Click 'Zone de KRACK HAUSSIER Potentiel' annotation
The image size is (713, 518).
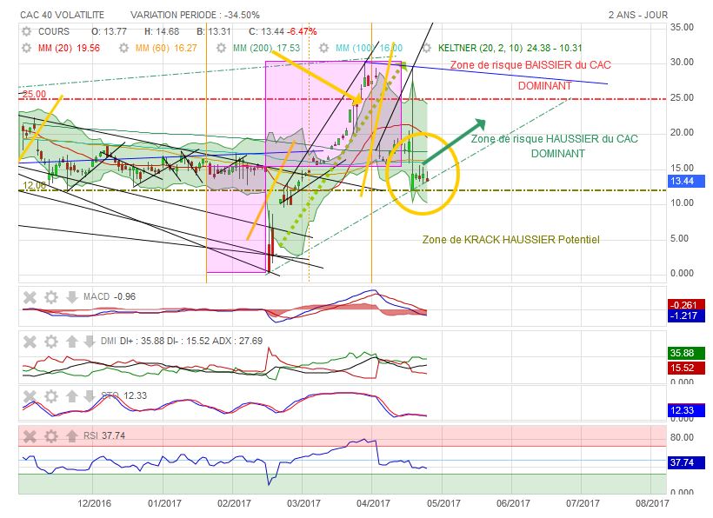pos(510,240)
